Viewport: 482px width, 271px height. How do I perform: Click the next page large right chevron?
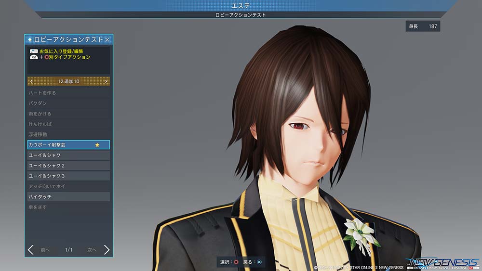(107, 250)
